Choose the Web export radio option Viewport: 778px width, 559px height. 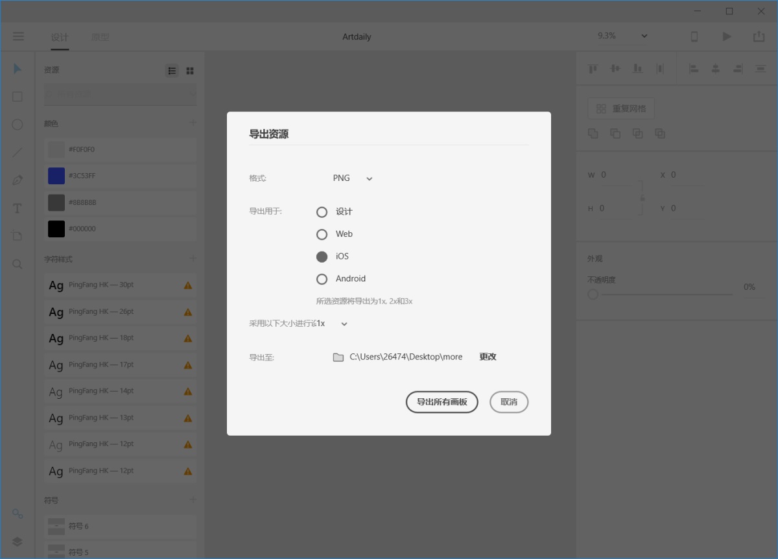(x=322, y=234)
